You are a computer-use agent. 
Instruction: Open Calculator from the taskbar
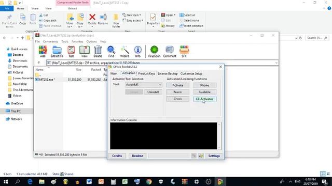pyautogui.click(x=113, y=181)
